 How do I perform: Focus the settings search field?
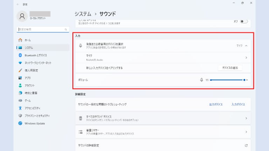click(43, 29)
